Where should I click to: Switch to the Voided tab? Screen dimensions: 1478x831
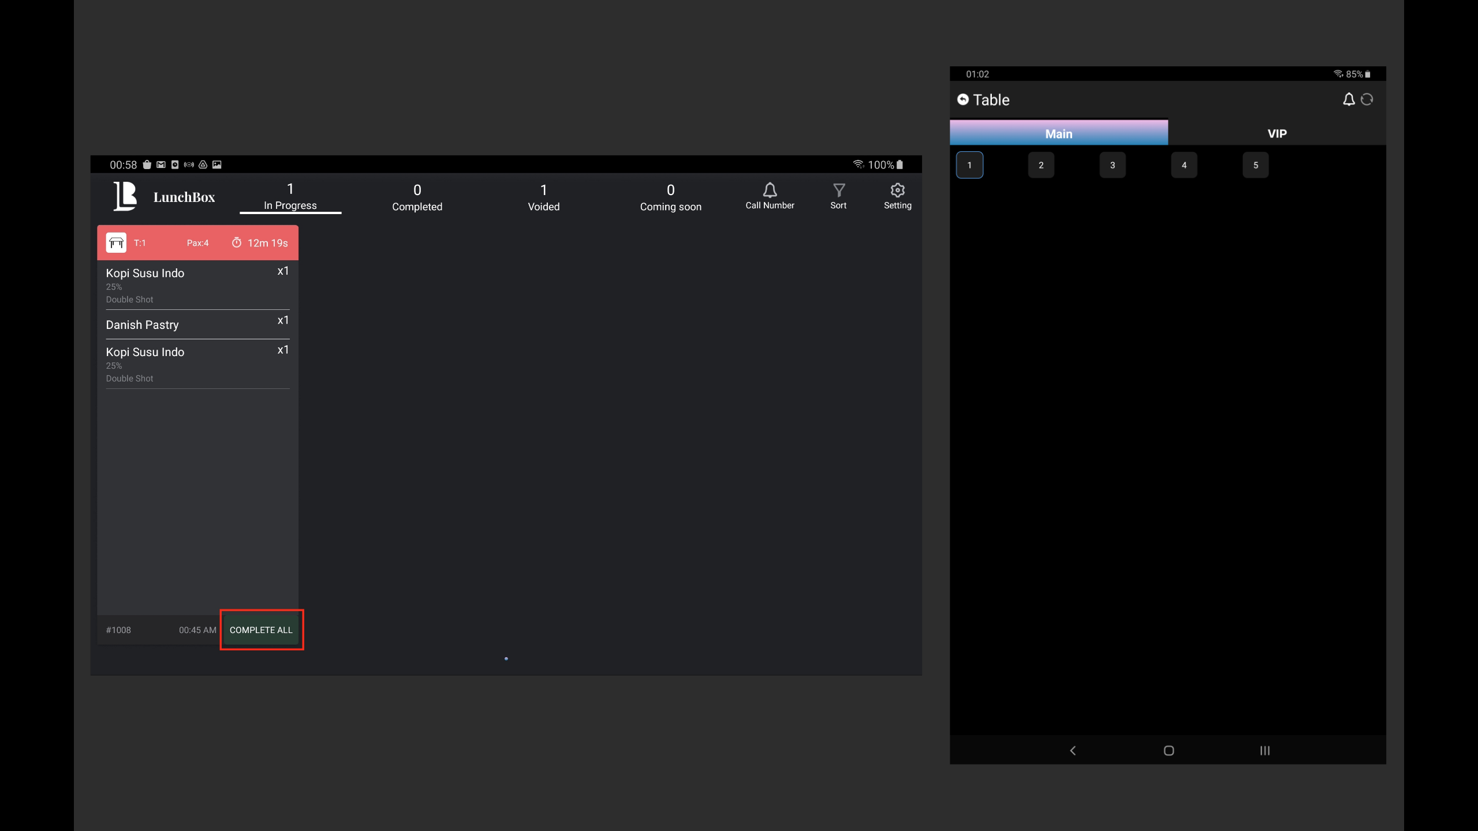tap(543, 197)
